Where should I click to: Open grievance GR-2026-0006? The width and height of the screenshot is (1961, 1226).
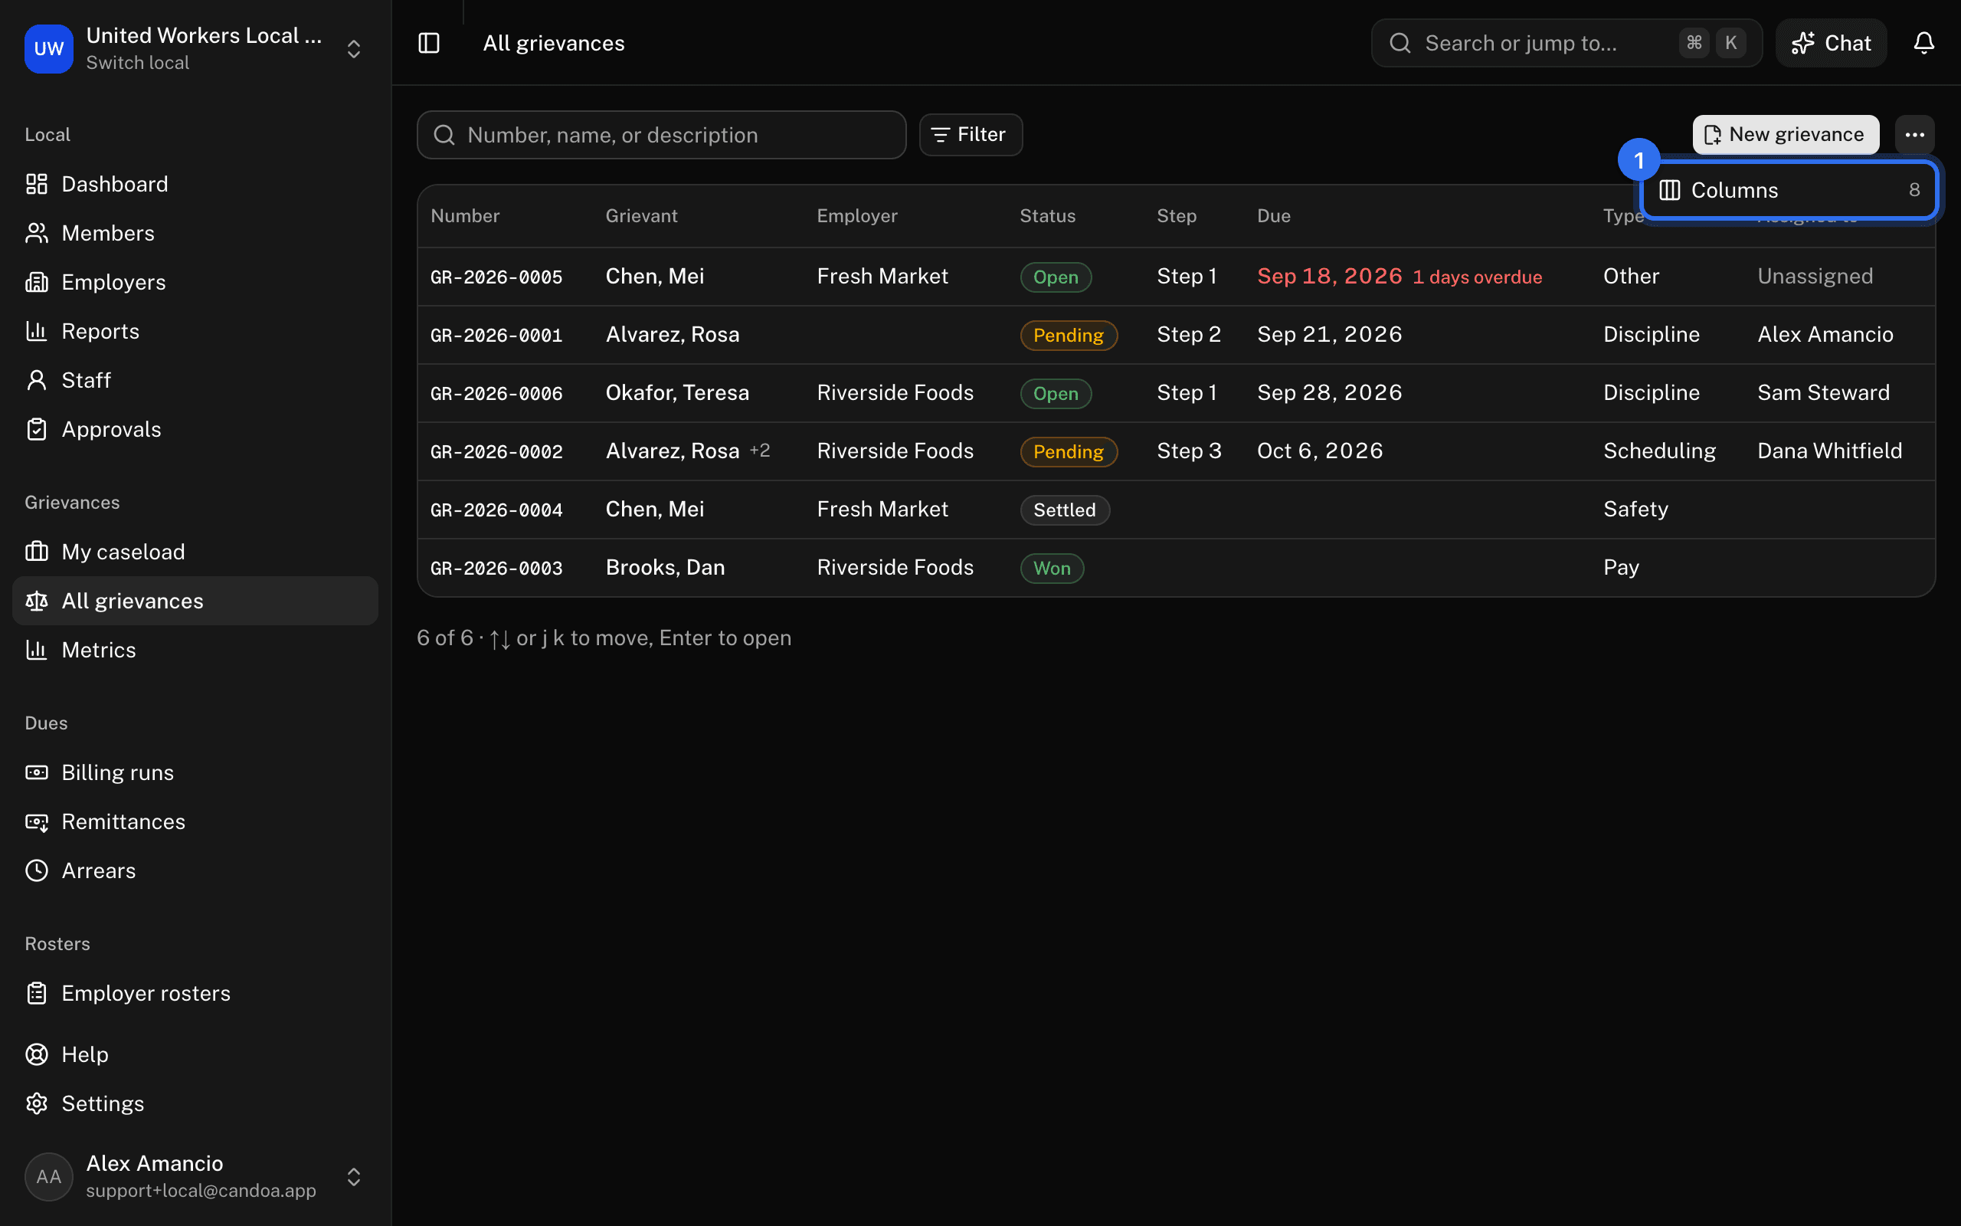(x=496, y=394)
